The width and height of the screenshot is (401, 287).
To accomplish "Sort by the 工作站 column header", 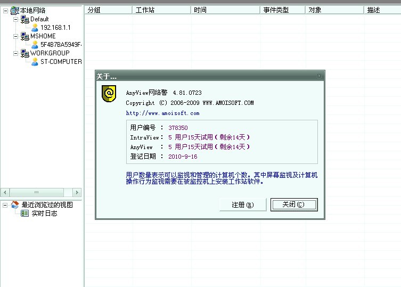I will point(161,10).
